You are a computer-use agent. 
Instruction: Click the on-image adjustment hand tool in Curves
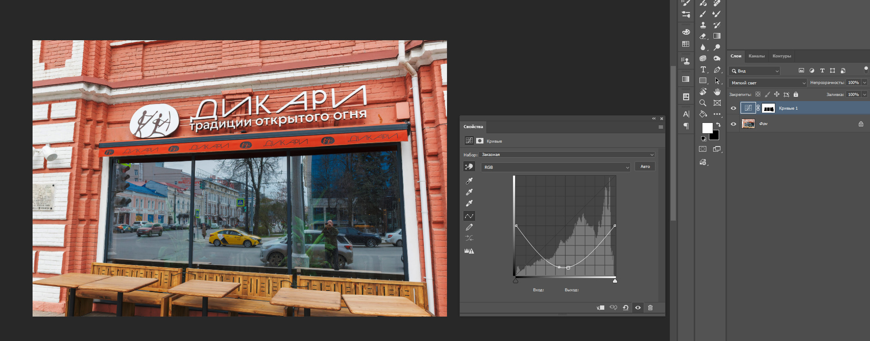[x=469, y=167]
